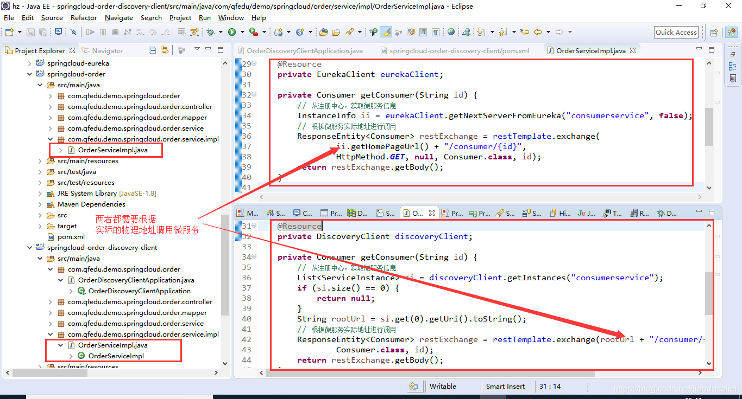742x399 pixels.
Task: Click the Forward navigation arrow
Action: pos(559,32)
